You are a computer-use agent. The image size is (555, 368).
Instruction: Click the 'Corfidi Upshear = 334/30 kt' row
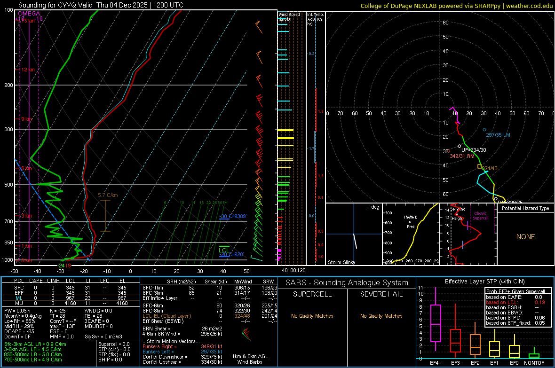[182, 362]
